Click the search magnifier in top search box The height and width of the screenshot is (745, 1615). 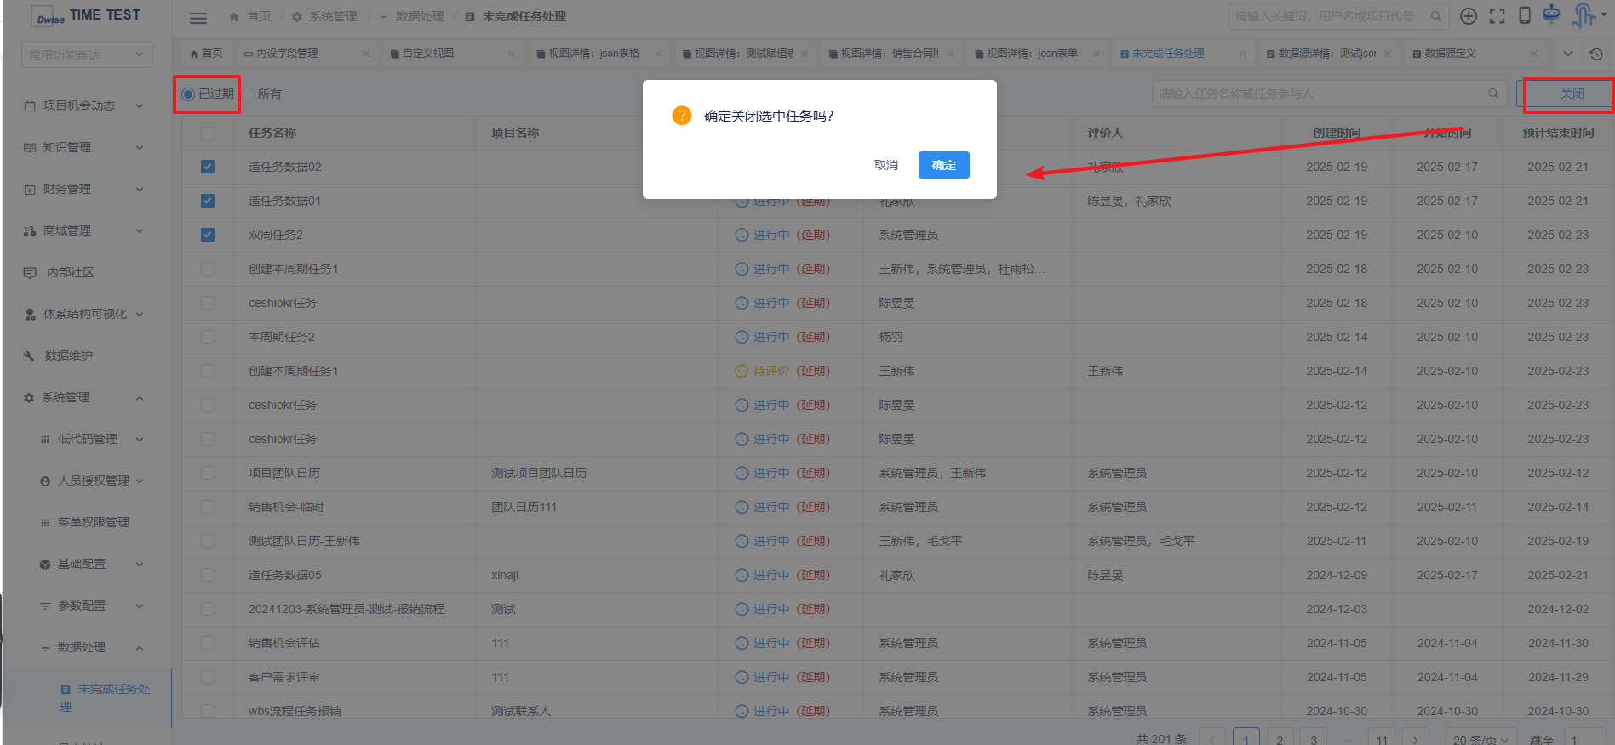1436,16
